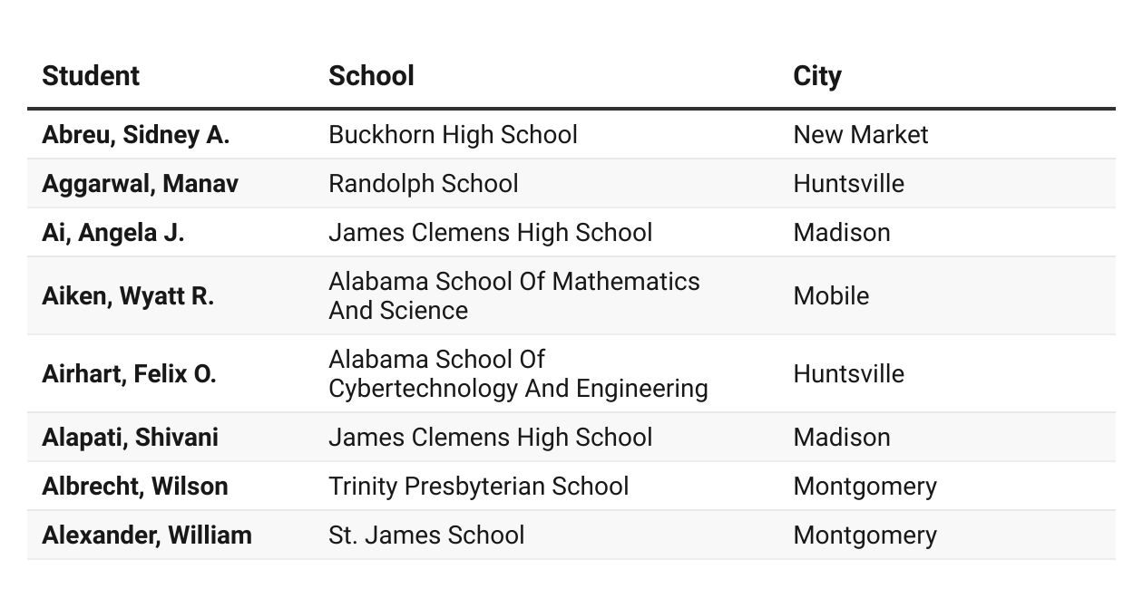Select student Abreu, Sidney A.
Viewport: 1143px width, 598px height.
click(x=135, y=135)
